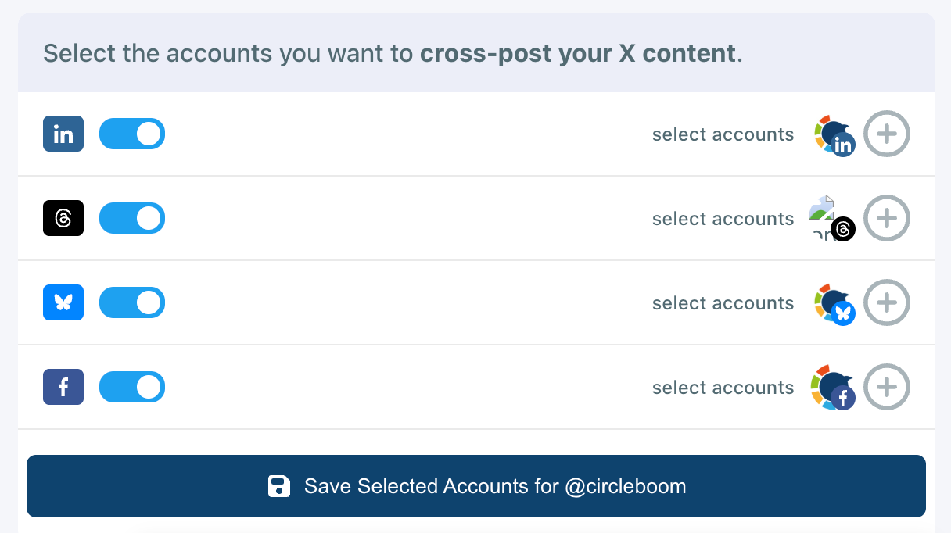Screen dimensions: 951x533
Task: Click "select accounts" label in Facebook row
Action: coord(723,388)
